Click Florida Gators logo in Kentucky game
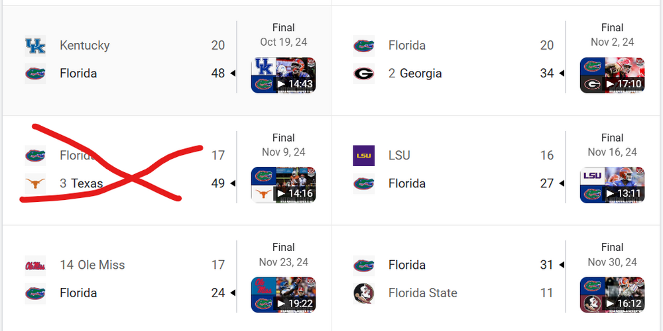 point(35,73)
